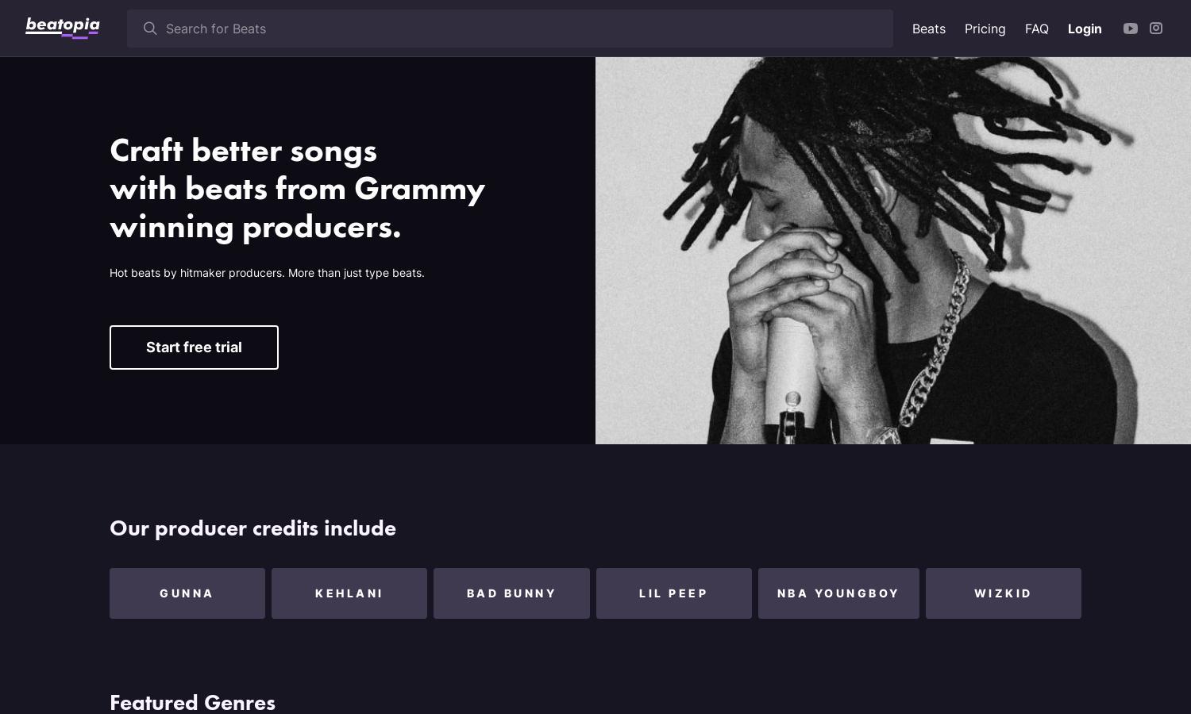Select the NBA YOUNGBOY credit tile
The height and width of the screenshot is (714, 1191).
pos(838,593)
